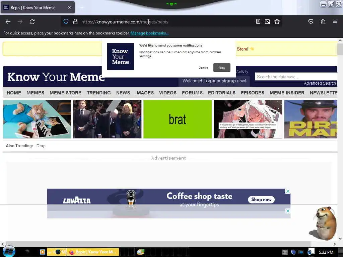Click Shop now in the Lavazza ad

261,199
